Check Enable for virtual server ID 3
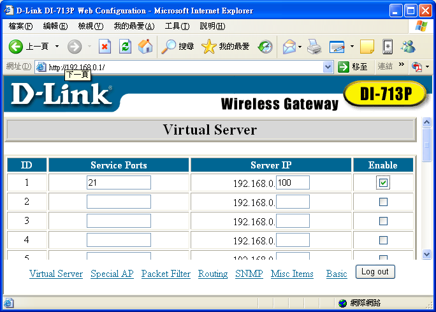Screen dimensions: 436x312 383,221
